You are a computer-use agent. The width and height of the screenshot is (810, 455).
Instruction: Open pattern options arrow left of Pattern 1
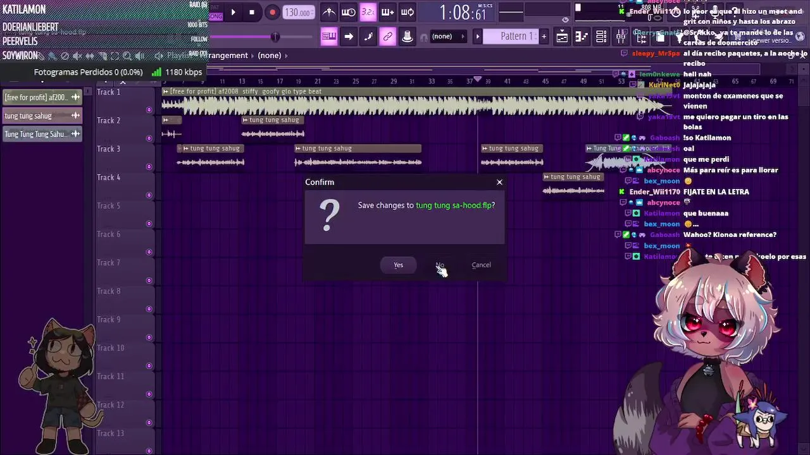pos(478,37)
